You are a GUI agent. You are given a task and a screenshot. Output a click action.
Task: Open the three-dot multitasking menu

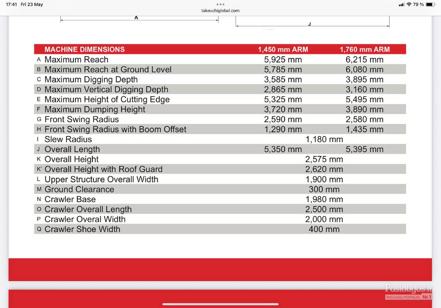[x=220, y=4]
